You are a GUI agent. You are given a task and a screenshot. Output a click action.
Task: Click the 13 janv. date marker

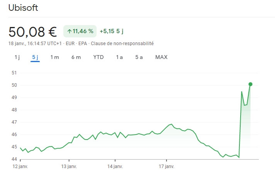tap(69, 167)
